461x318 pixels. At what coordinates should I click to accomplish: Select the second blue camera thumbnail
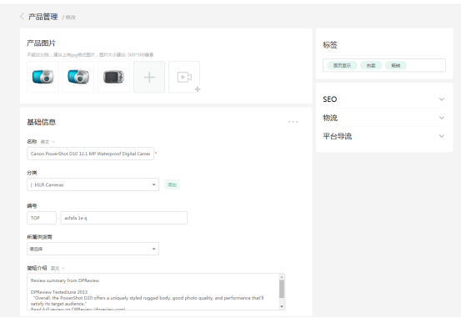(x=78, y=77)
